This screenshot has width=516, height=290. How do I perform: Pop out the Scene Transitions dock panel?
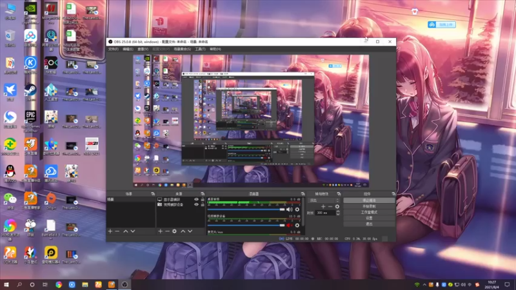pyautogui.click(x=339, y=194)
